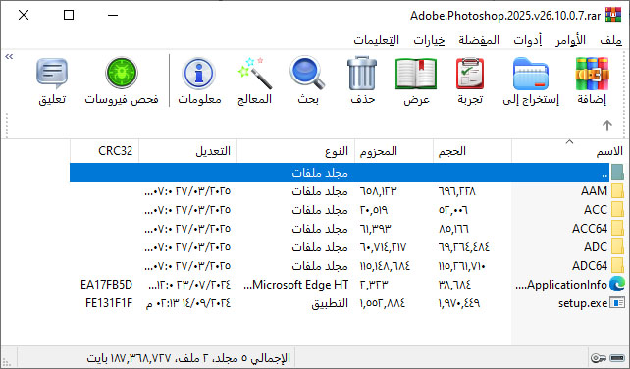Screen dimensions: 630x369
Task: Click CRC value FE131F1F
Action: [109, 303]
